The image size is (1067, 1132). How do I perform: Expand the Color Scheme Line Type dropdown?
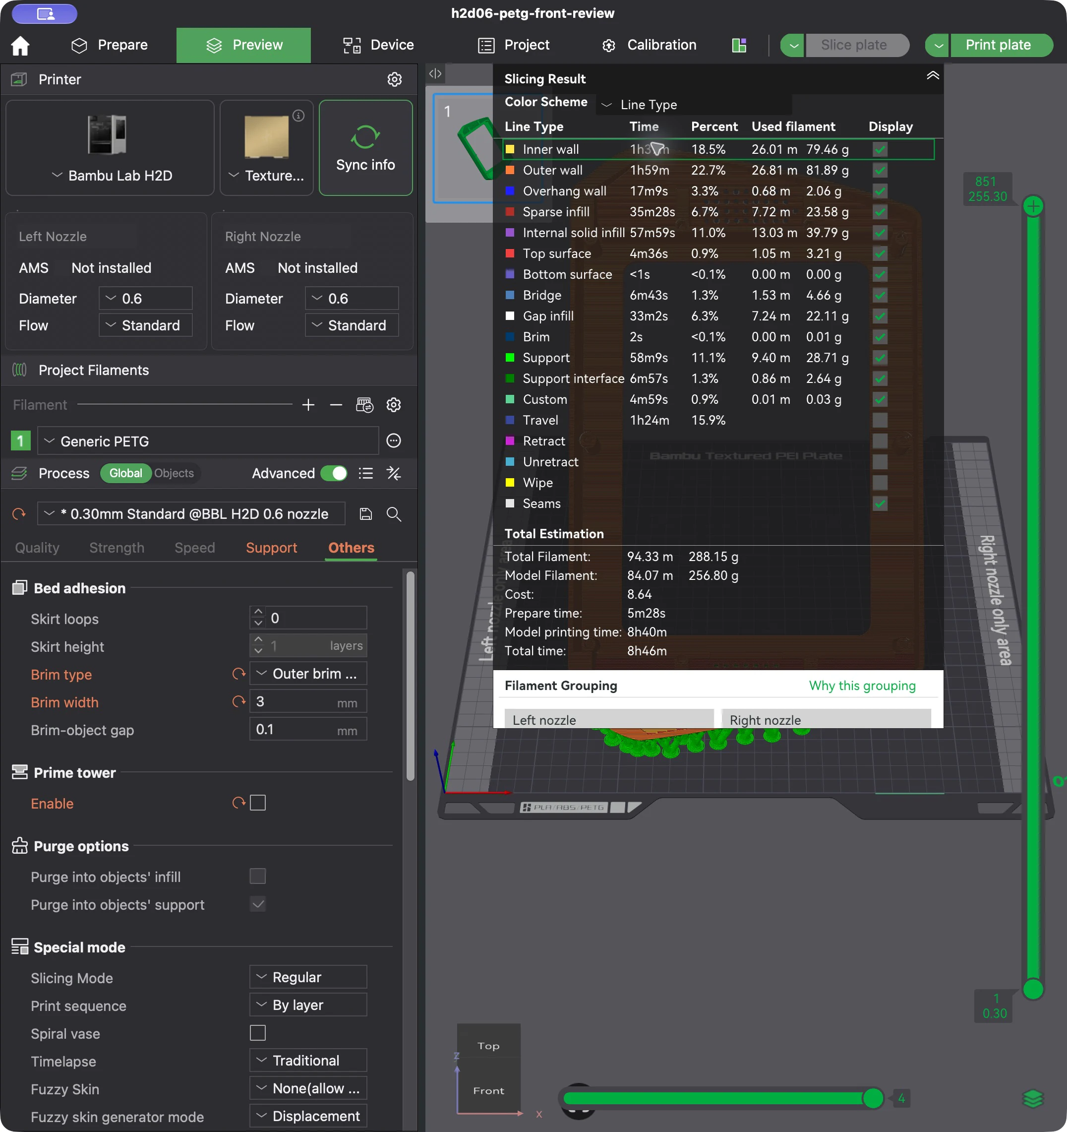coord(694,105)
